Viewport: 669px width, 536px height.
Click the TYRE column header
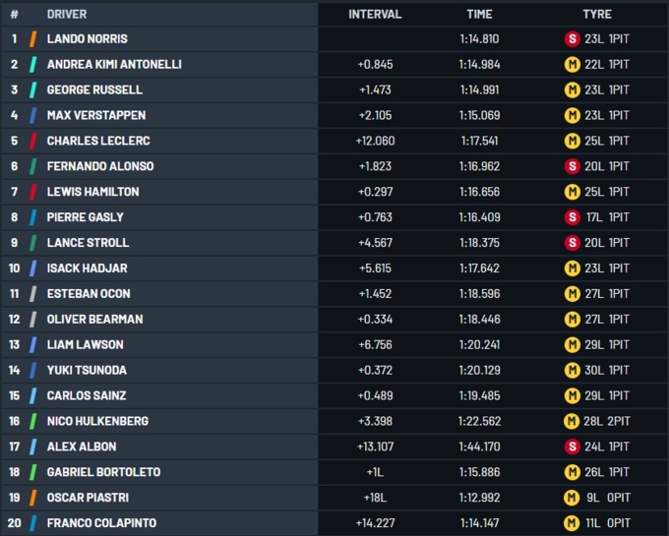pyautogui.click(x=596, y=15)
